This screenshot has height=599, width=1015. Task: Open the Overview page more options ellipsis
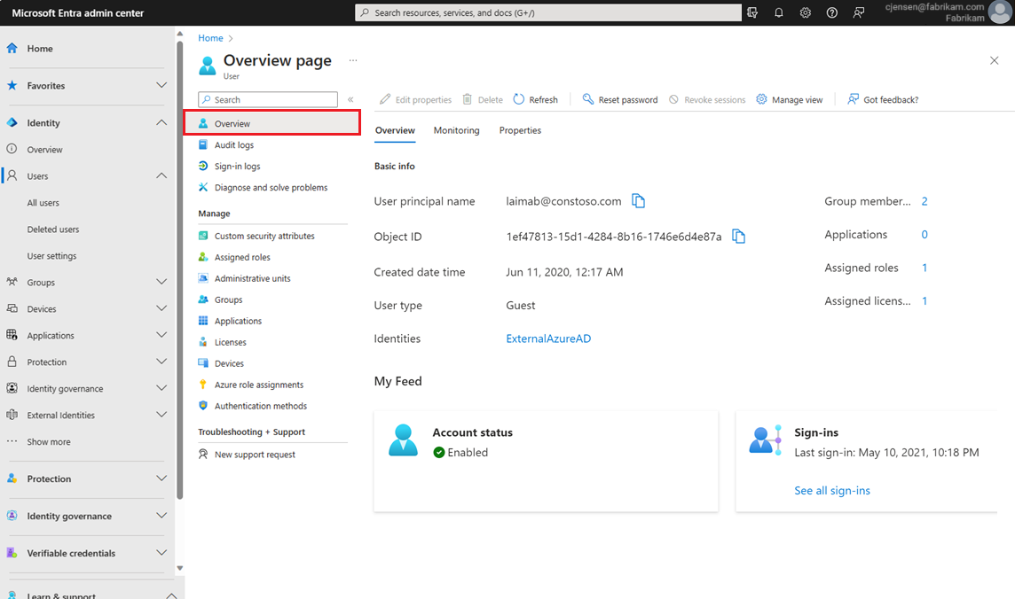(353, 60)
